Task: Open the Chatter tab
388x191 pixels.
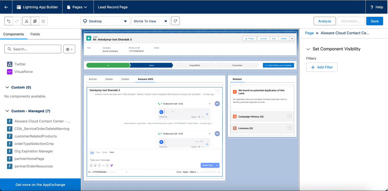Action: [125, 79]
